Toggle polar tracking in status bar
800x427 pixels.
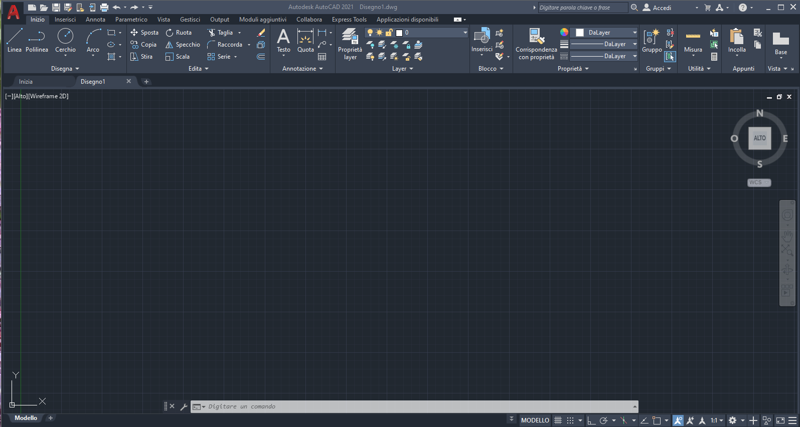(x=604, y=420)
